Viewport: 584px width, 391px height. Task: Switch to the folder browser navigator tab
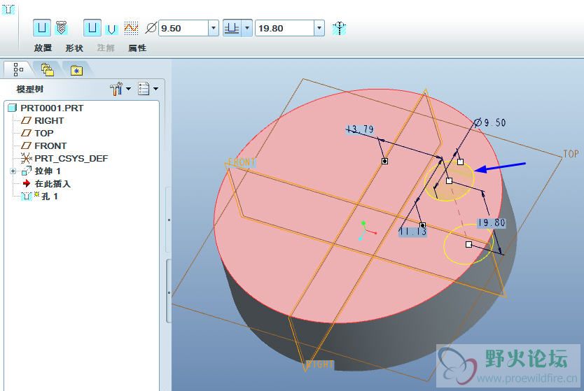point(48,69)
